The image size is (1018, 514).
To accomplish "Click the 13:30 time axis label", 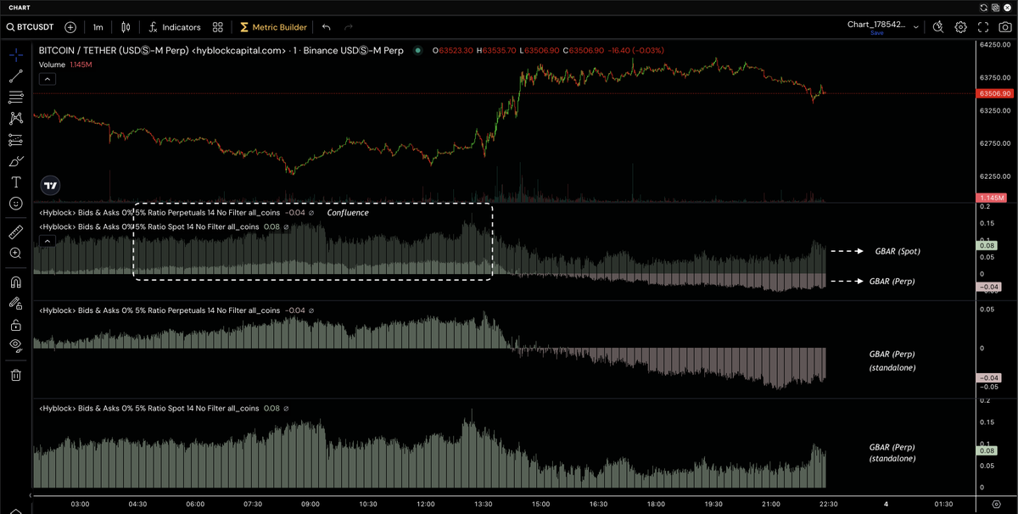I will click(483, 504).
